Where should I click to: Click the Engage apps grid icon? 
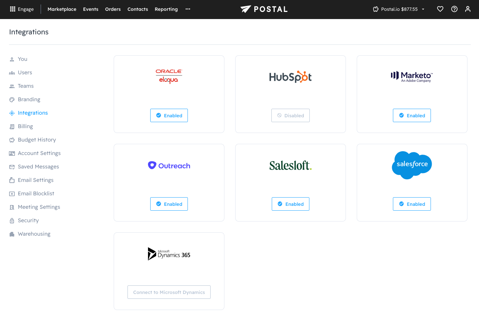(x=13, y=9)
